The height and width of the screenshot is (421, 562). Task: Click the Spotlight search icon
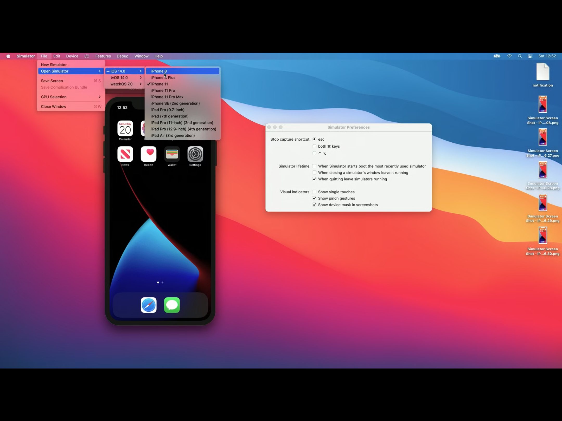pyautogui.click(x=520, y=56)
